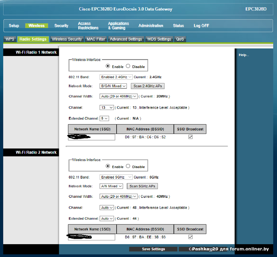
Task: Select Disable for Radio 1 Wireless Interface
Action: tap(128, 66)
